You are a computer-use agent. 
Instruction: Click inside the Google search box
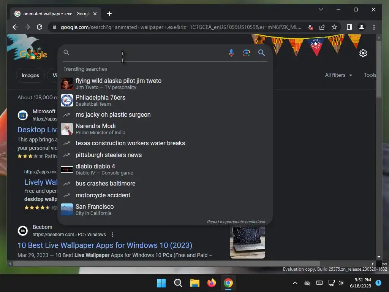(146, 52)
